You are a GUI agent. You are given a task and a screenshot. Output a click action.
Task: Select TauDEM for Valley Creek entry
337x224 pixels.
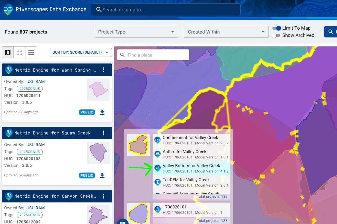(191, 182)
